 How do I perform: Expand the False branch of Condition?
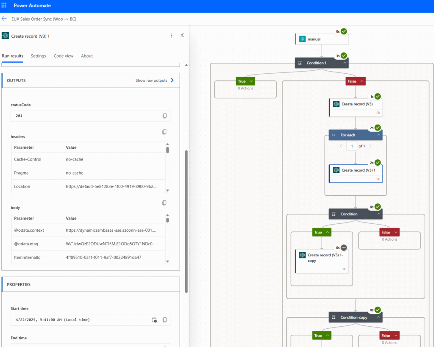tap(396, 232)
